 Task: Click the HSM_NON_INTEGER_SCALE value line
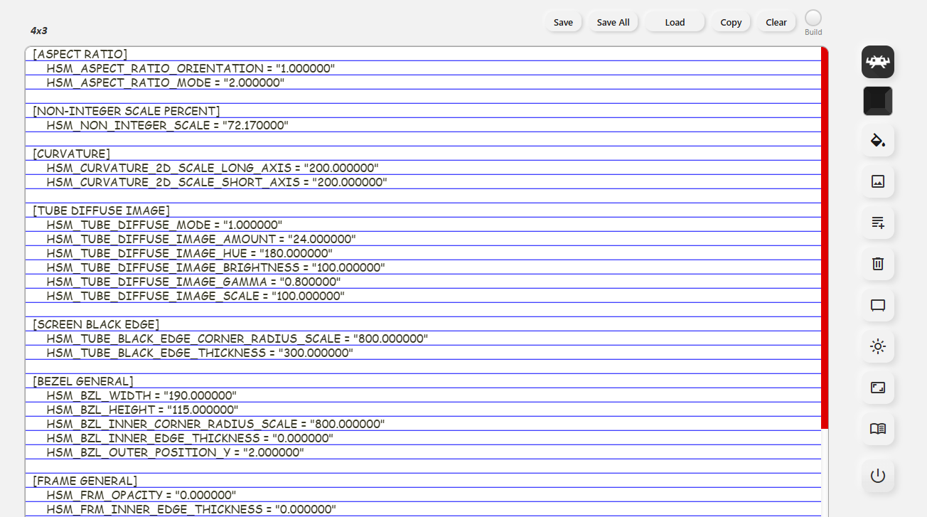pos(167,125)
